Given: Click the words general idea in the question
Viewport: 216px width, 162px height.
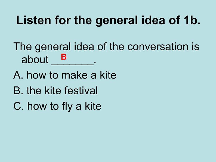Looking at the screenshot, I should [x=64, y=47].
